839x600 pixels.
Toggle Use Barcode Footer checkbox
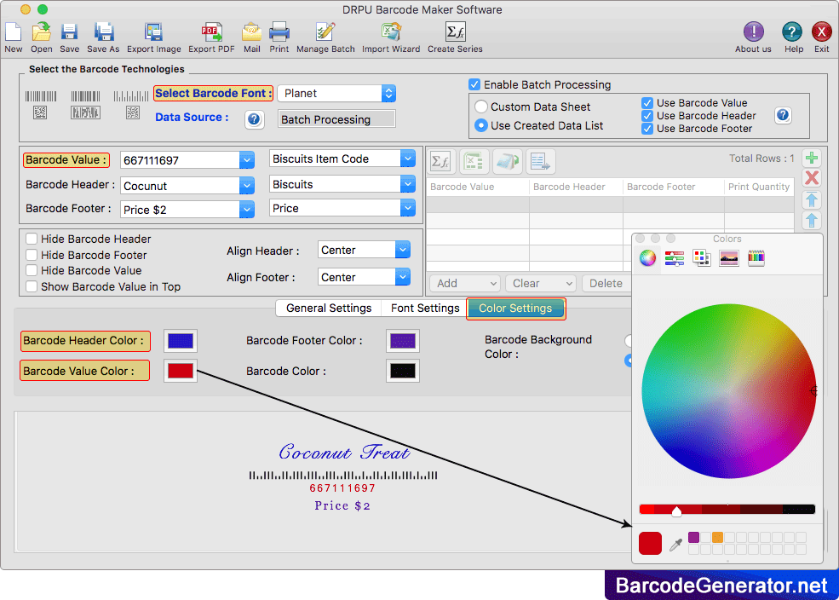[x=646, y=129]
